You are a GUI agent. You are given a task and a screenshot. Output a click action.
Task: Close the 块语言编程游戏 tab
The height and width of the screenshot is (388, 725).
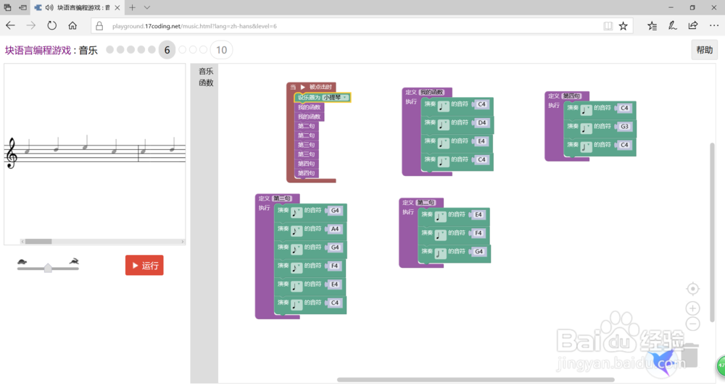[117, 7]
